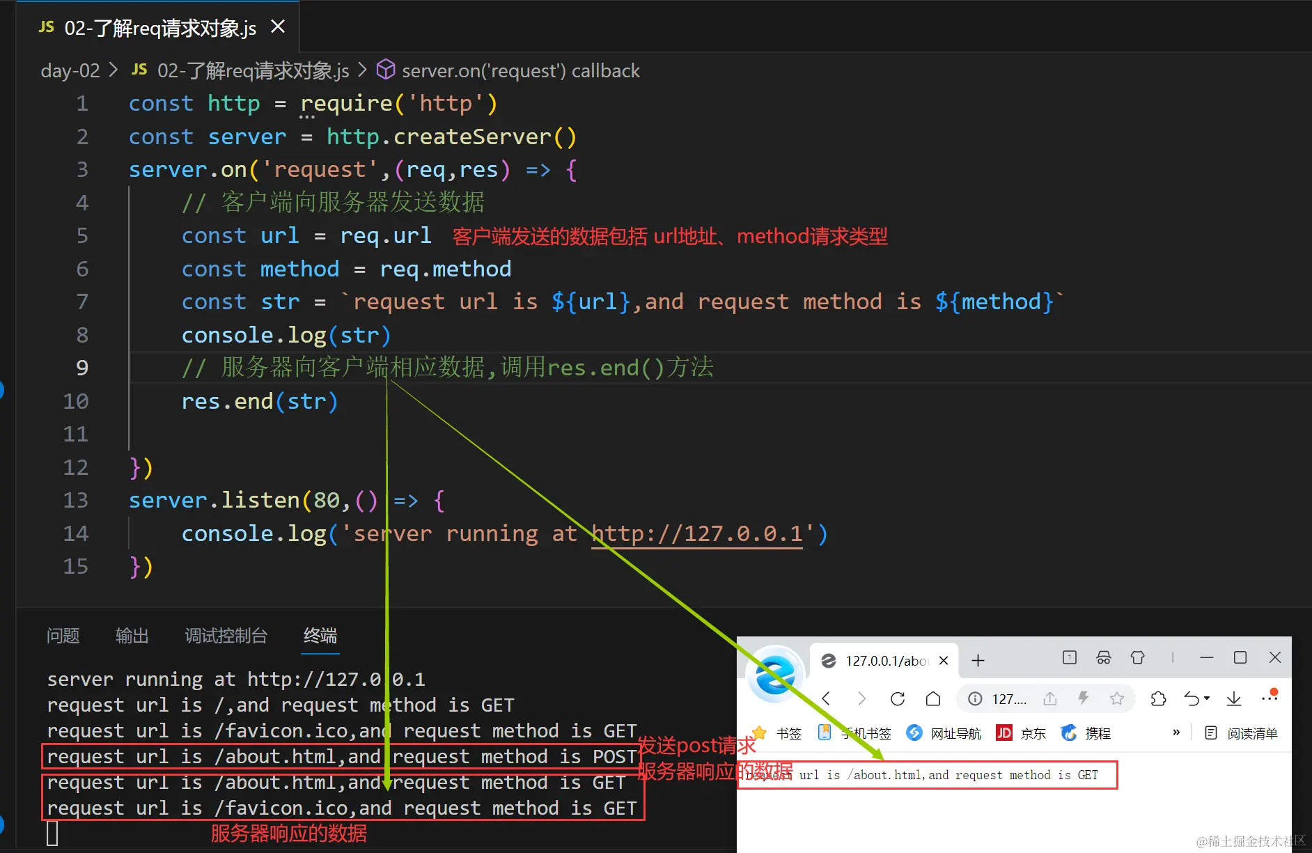
Task: Click the browser page response text
Action: click(x=921, y=775)
